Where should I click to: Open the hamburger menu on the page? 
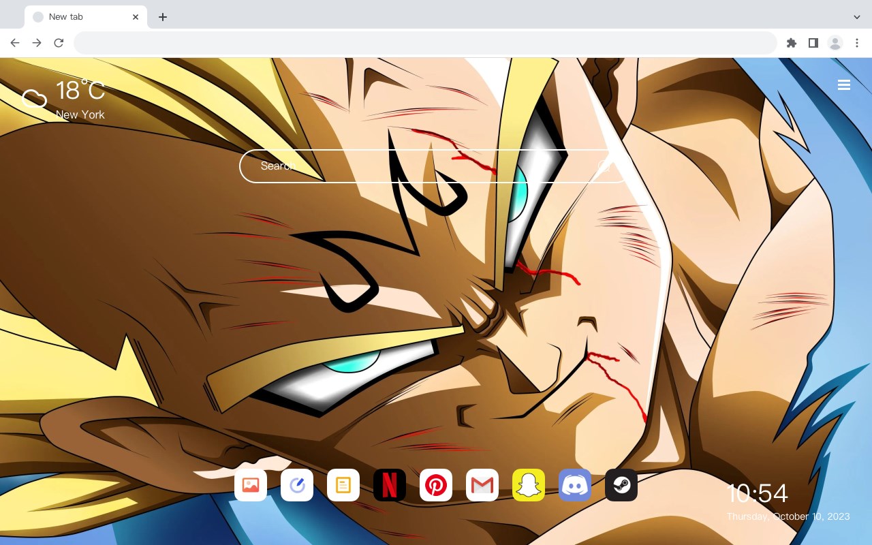point(844,85)
